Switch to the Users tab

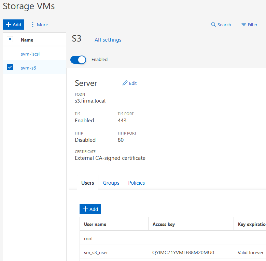tap(87, 183)
